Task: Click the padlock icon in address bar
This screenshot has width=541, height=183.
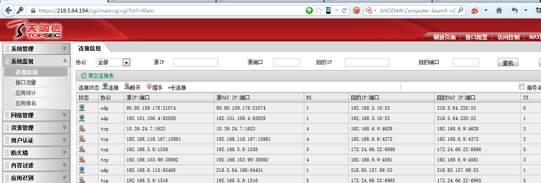Action: pos(33,10)
